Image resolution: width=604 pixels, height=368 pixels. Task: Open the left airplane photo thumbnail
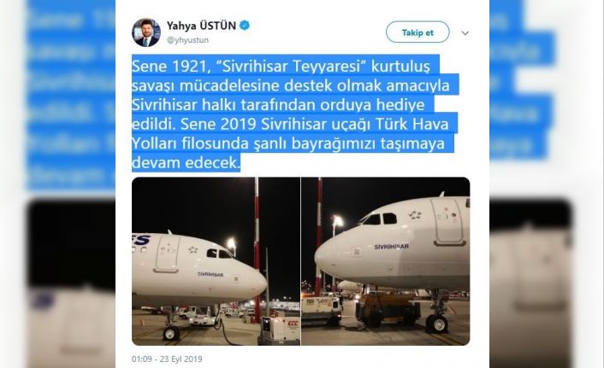(216, 261)
